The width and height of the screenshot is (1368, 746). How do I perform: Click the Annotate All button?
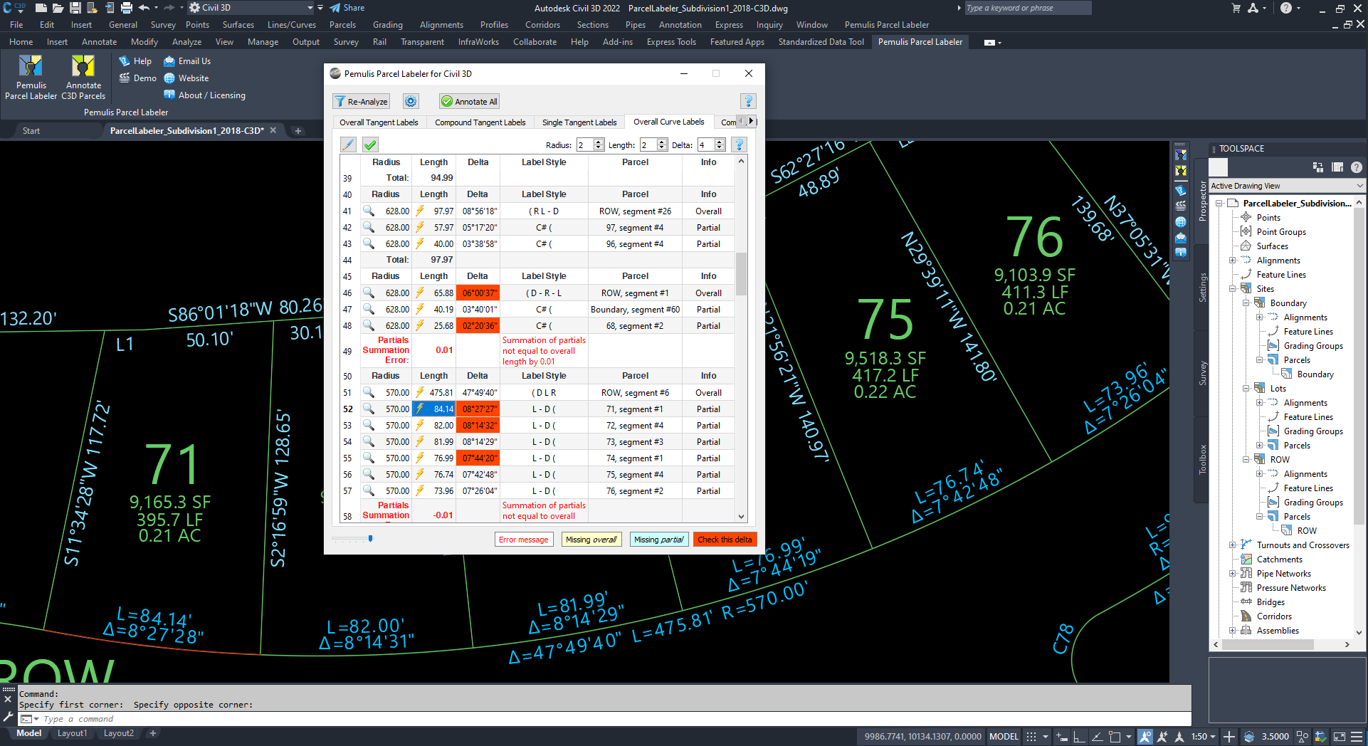(469, 102)
